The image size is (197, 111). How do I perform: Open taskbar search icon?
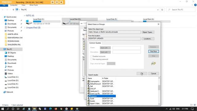(8, 109)
